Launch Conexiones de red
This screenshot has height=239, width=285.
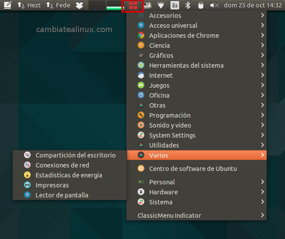(x=70, y=165)
